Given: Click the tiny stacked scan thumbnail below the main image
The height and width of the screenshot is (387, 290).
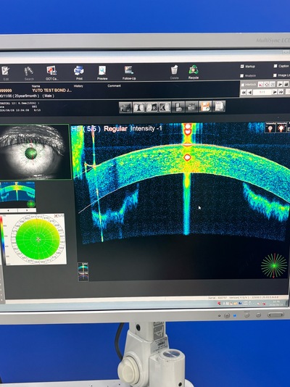Looking at the screenshot, I should click(83, 272).
